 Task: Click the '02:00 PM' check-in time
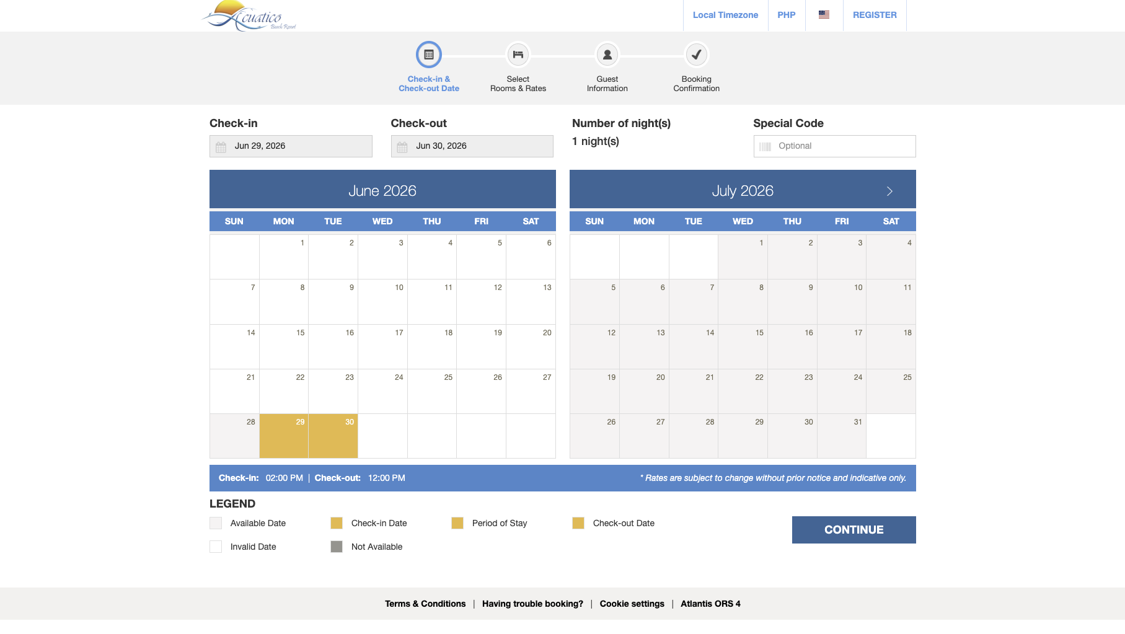click(285, 478)
